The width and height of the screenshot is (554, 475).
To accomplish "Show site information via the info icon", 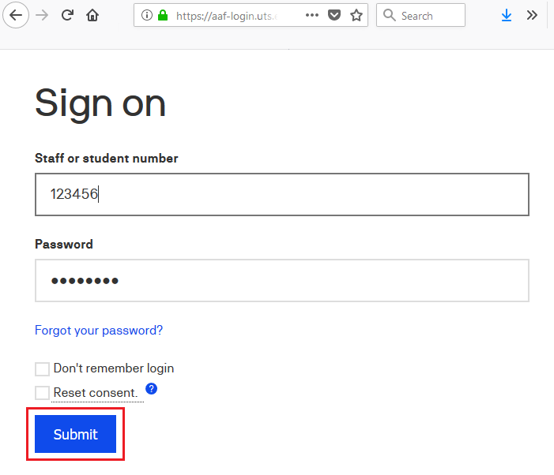I will [x=147, y=15].
